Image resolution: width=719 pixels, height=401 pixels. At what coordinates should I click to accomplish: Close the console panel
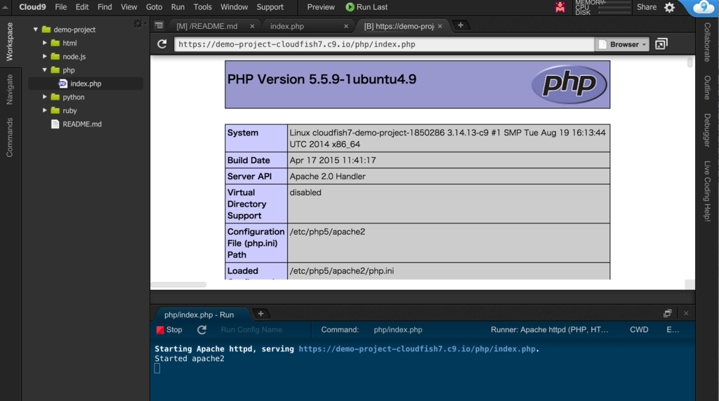pyautogui.click(x=686, y=313)
